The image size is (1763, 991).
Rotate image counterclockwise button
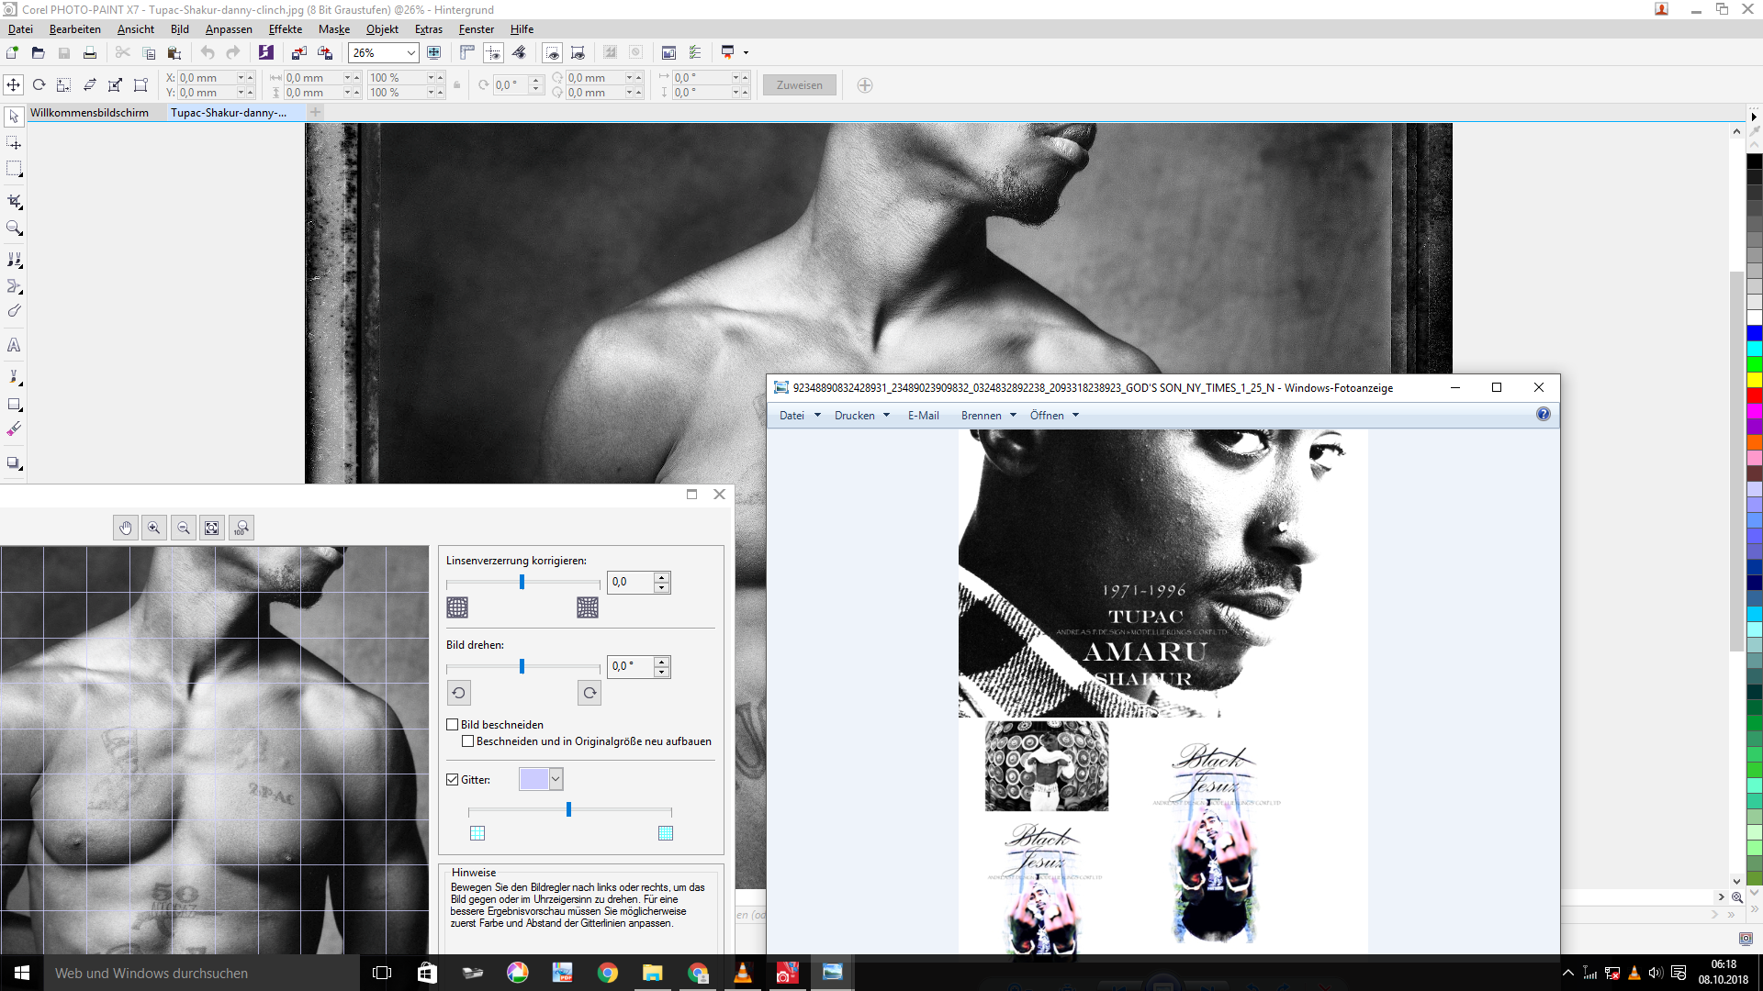(x=458, y=693)
